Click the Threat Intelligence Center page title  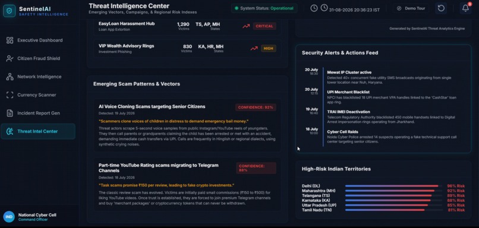coord(129,6)
